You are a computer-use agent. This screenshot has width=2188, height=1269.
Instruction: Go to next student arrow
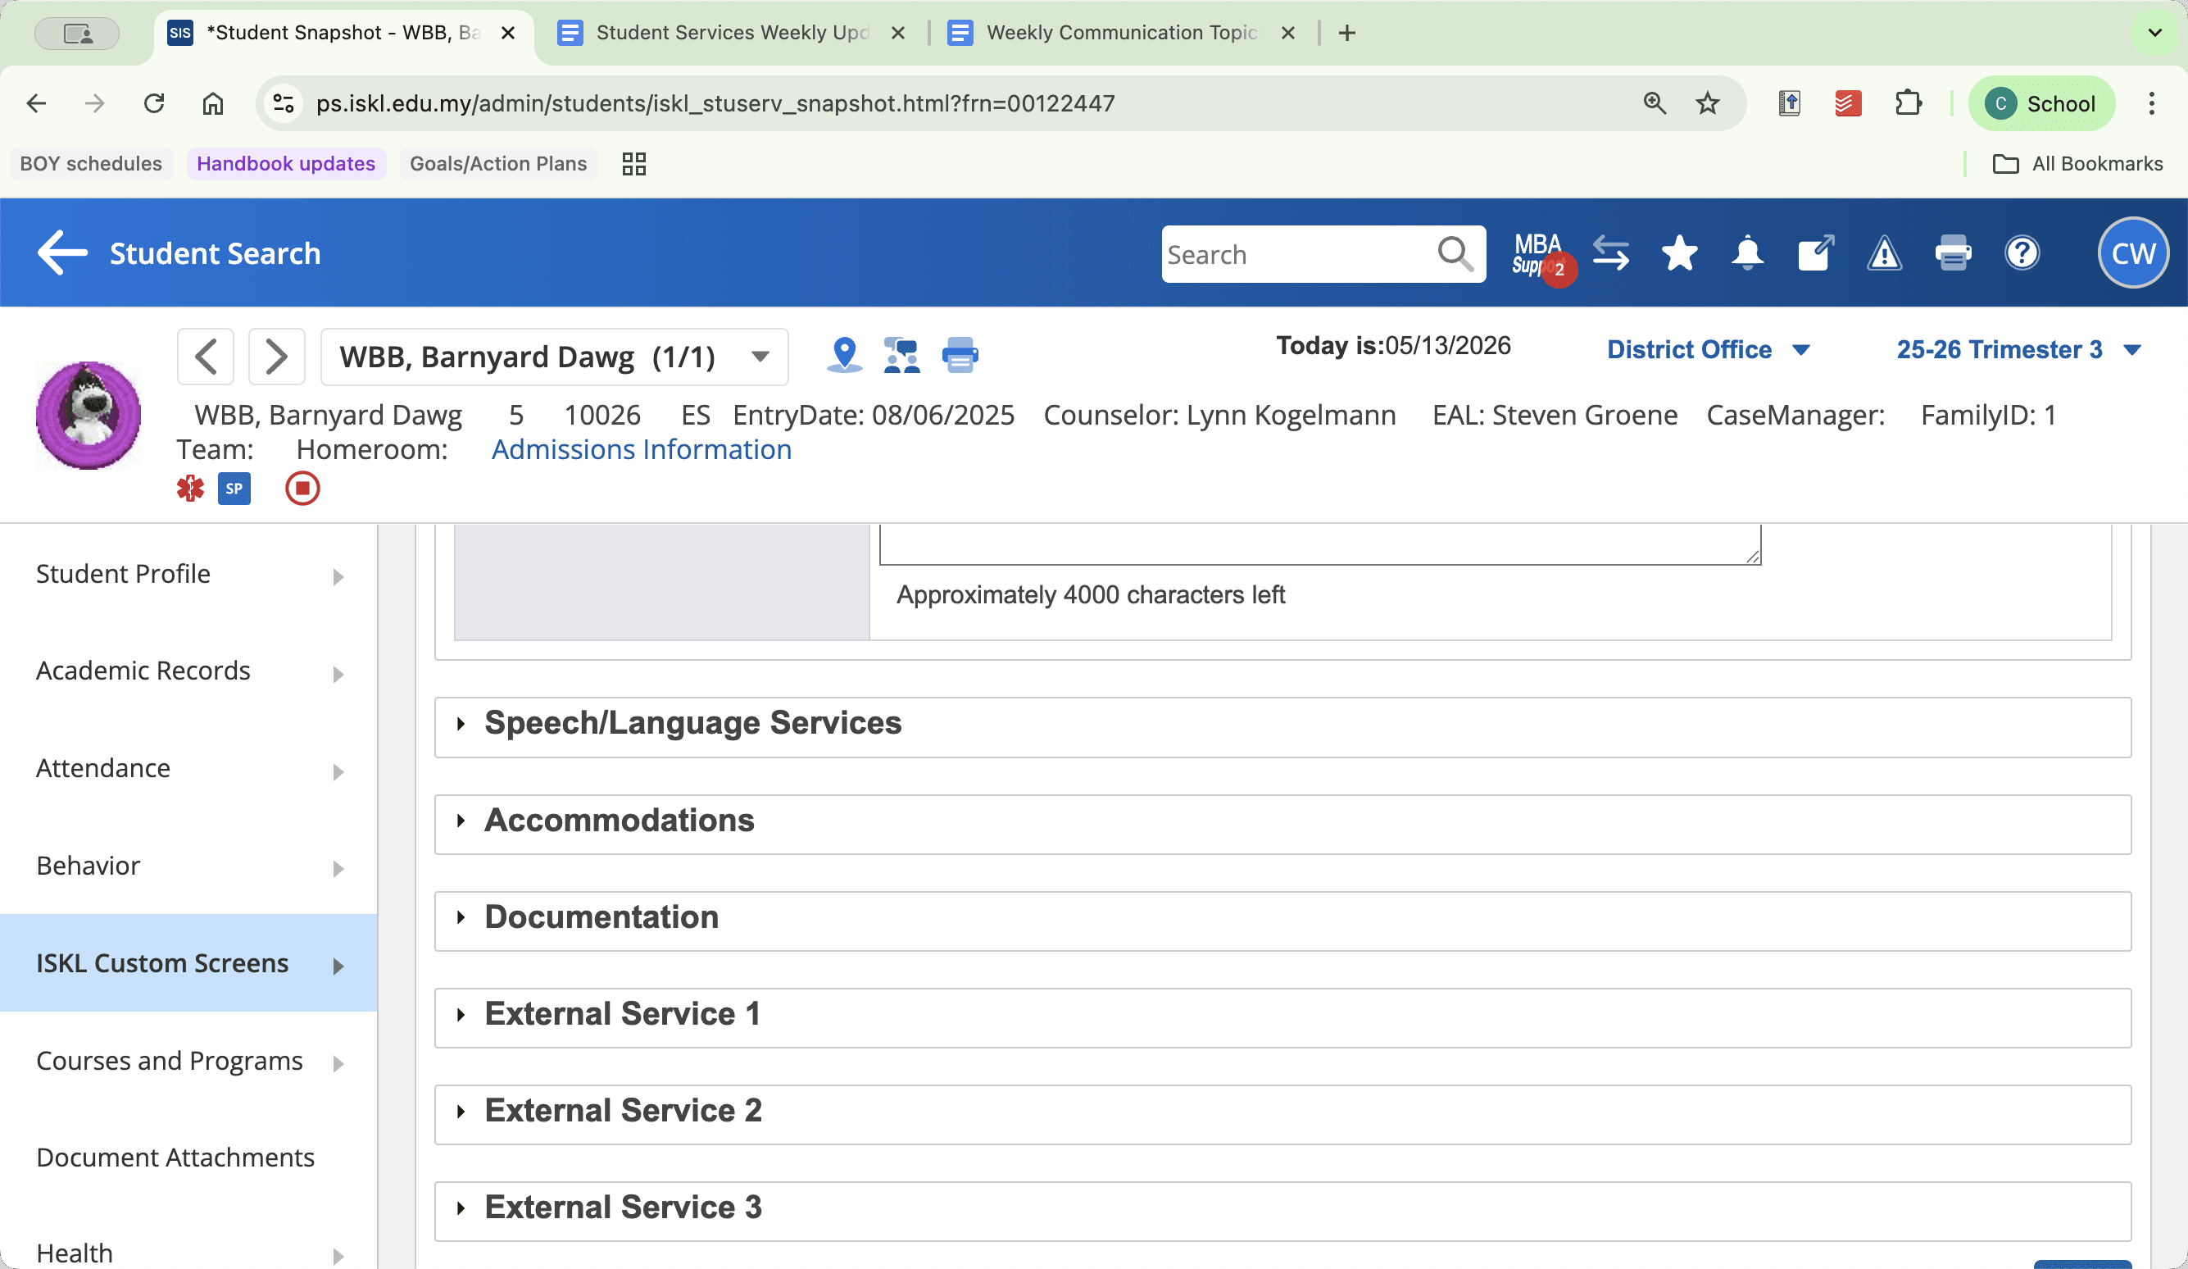(x=276, y=356)
